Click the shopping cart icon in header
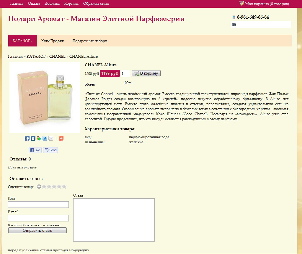 click(241, 4)
